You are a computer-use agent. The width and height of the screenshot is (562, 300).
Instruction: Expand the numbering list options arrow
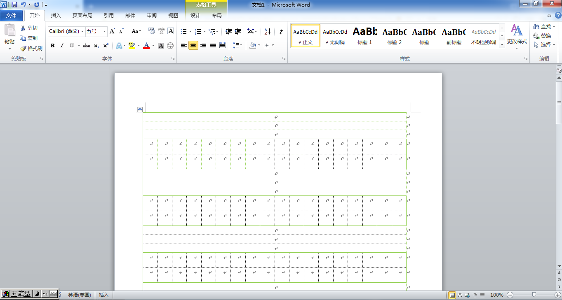click(x=205, y=31)
